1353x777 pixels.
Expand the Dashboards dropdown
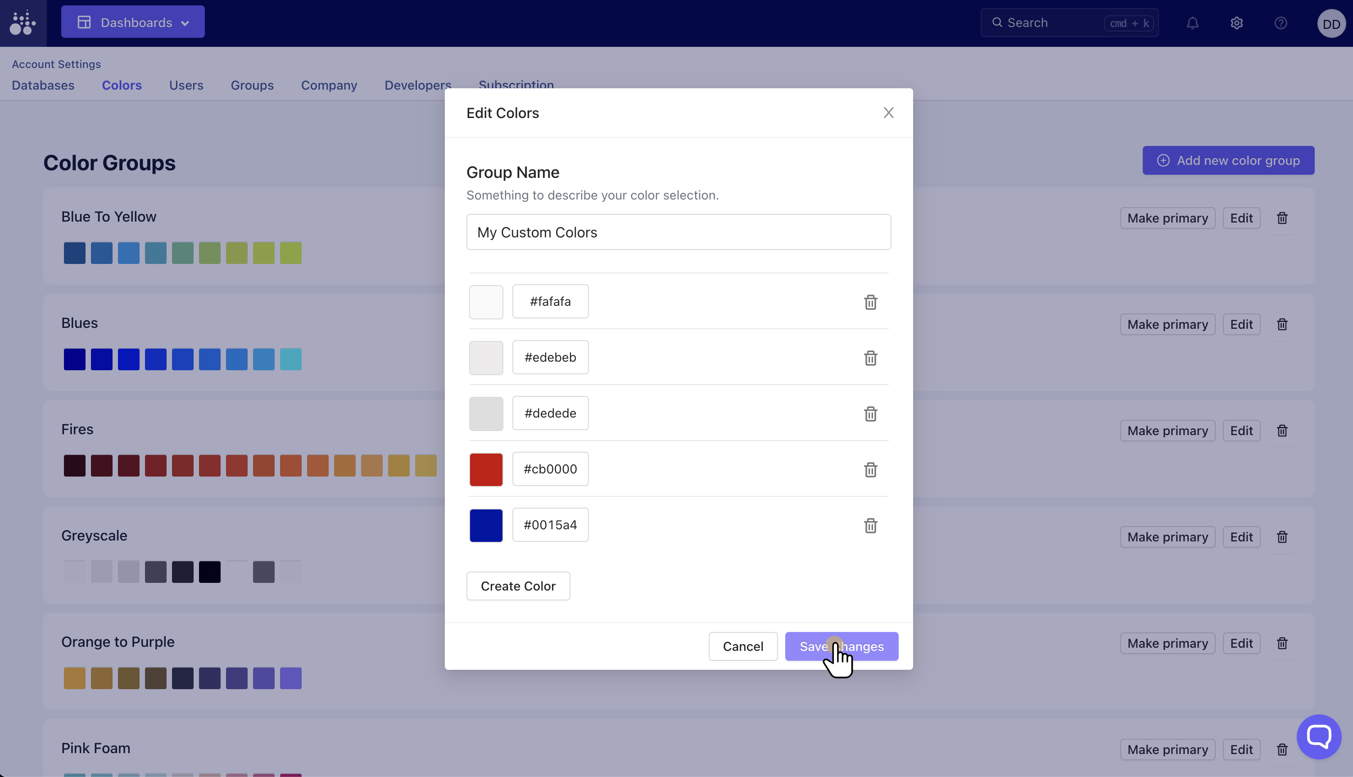click(x=133, y=22)
